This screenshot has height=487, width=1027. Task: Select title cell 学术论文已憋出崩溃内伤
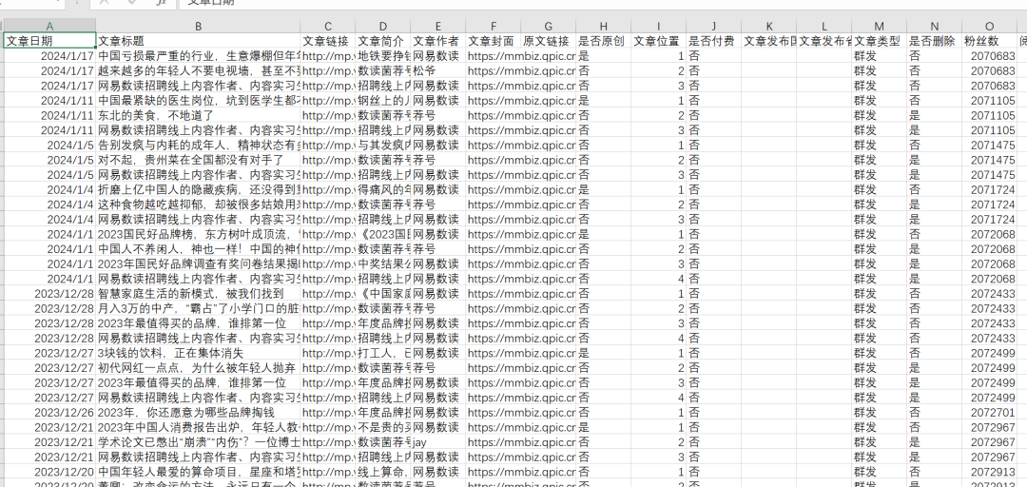click(x=199, y=441)
